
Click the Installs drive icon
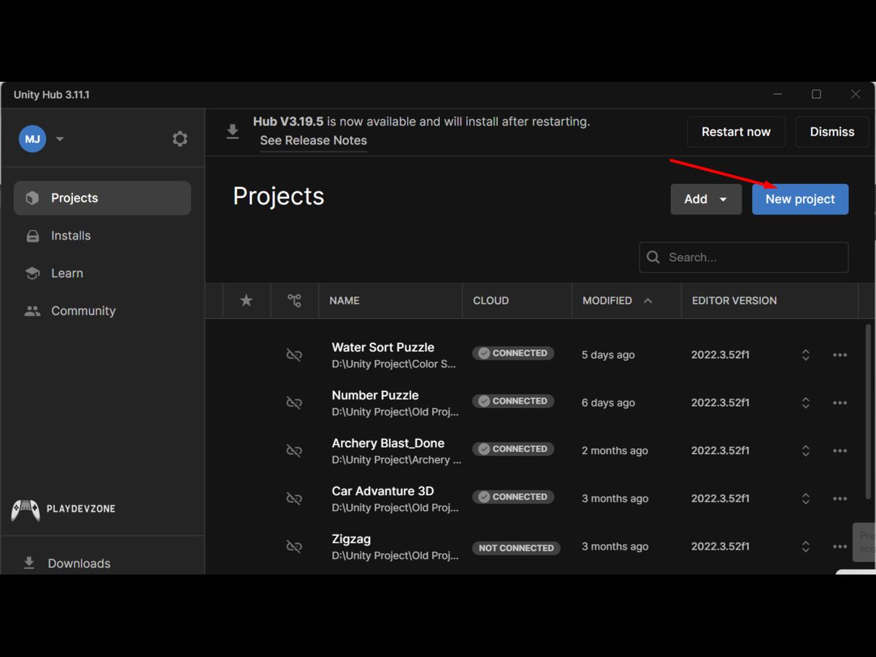point(32,236)
